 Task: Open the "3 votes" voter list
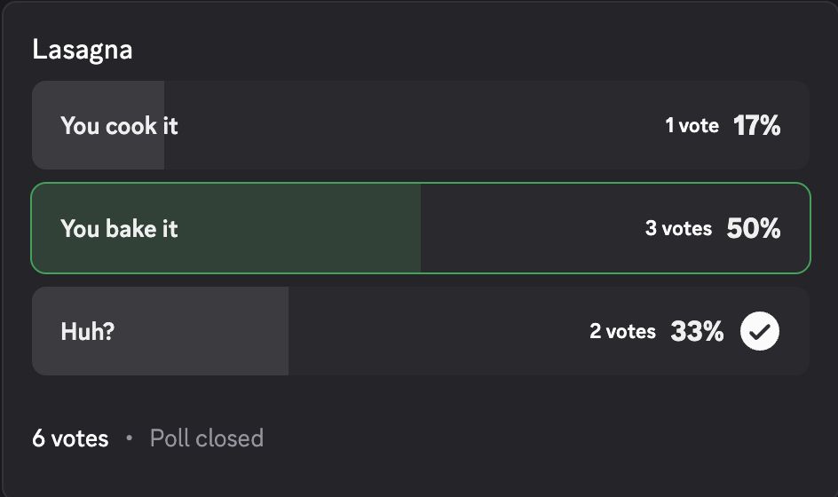[678, 229]
